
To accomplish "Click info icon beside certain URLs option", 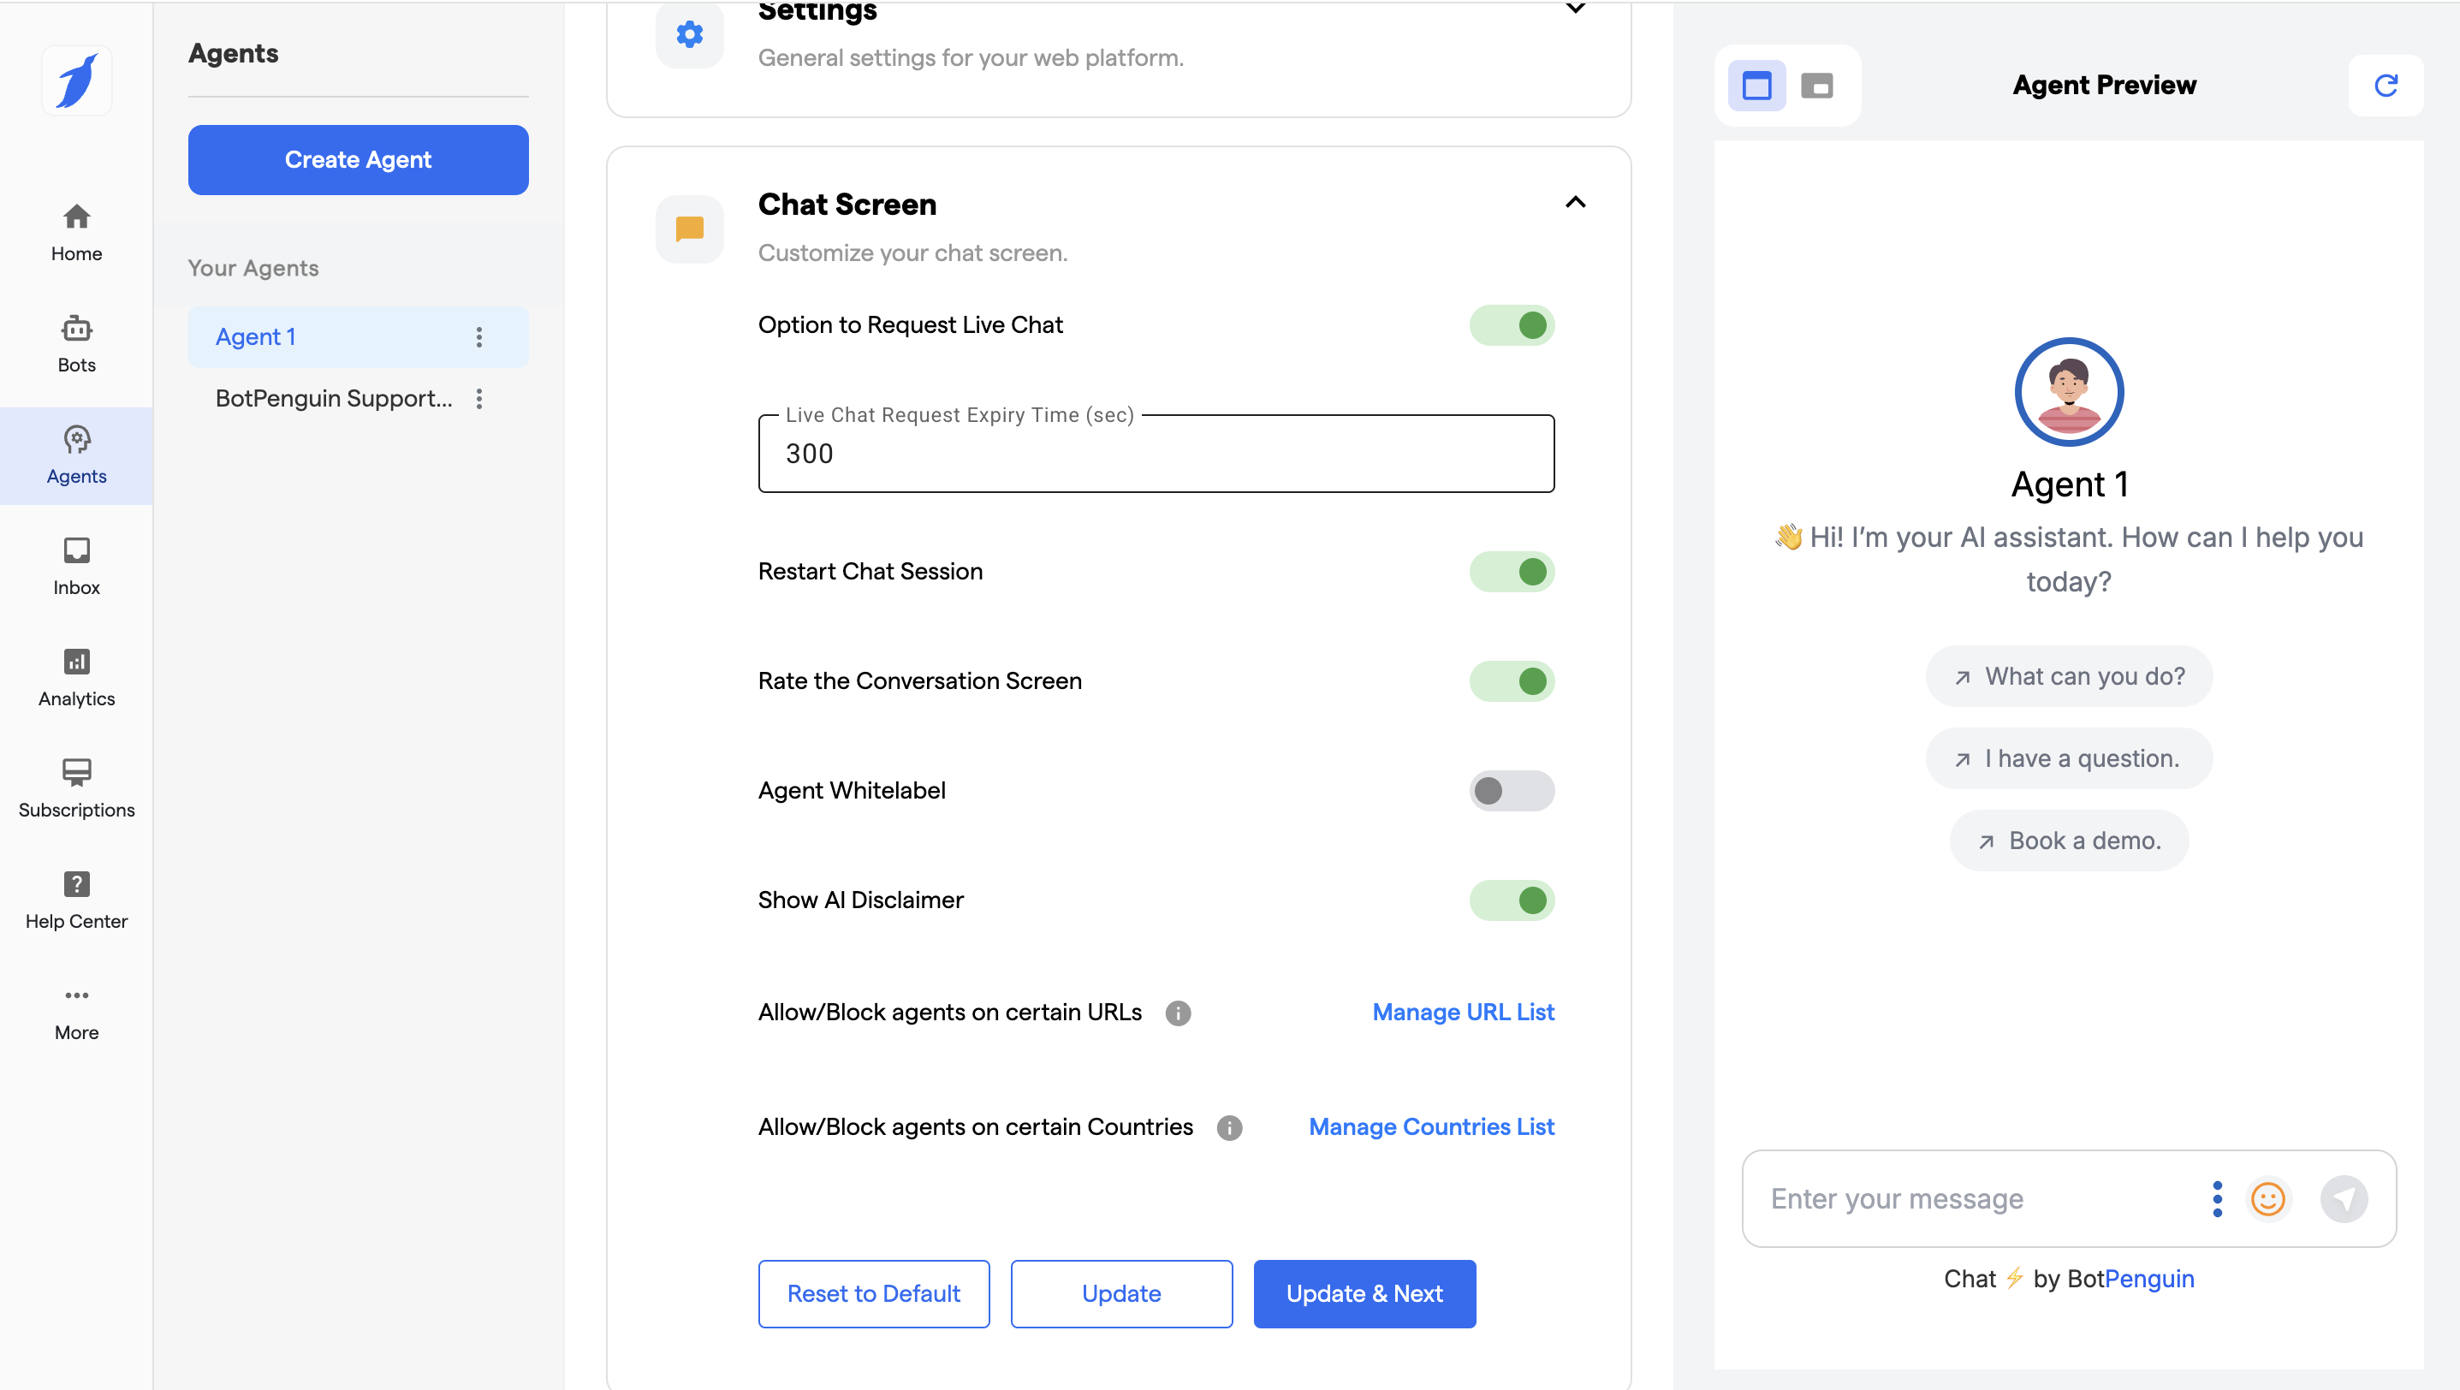I will [x=1178, y=1013].
